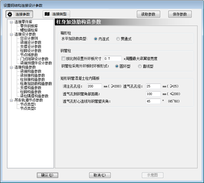This screenshot has height=183, width=204.
Task: Click the 浇注孔孔径 input field
Action: (94, 86)
